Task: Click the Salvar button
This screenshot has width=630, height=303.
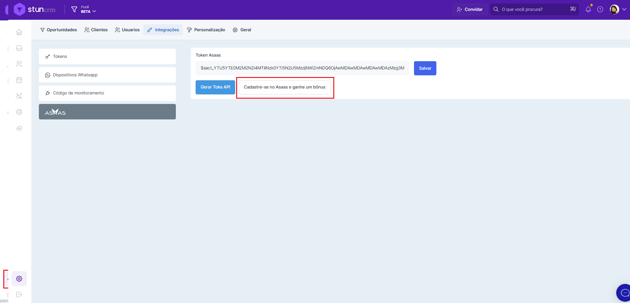Action: (425, 68)
